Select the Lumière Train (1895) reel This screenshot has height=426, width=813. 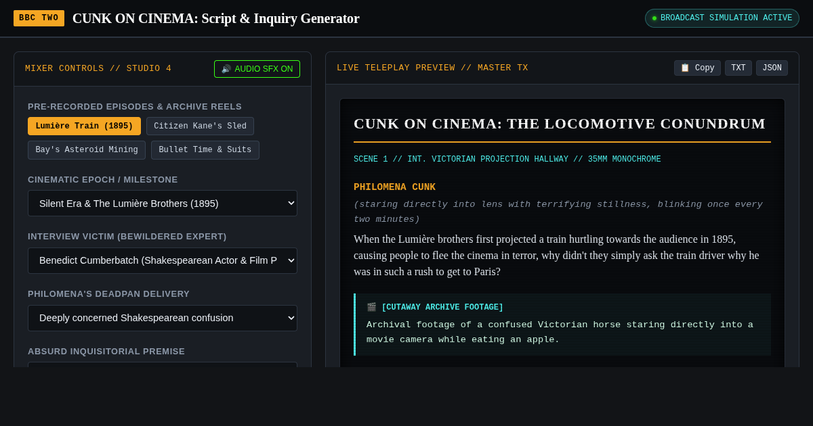[84, 126]
